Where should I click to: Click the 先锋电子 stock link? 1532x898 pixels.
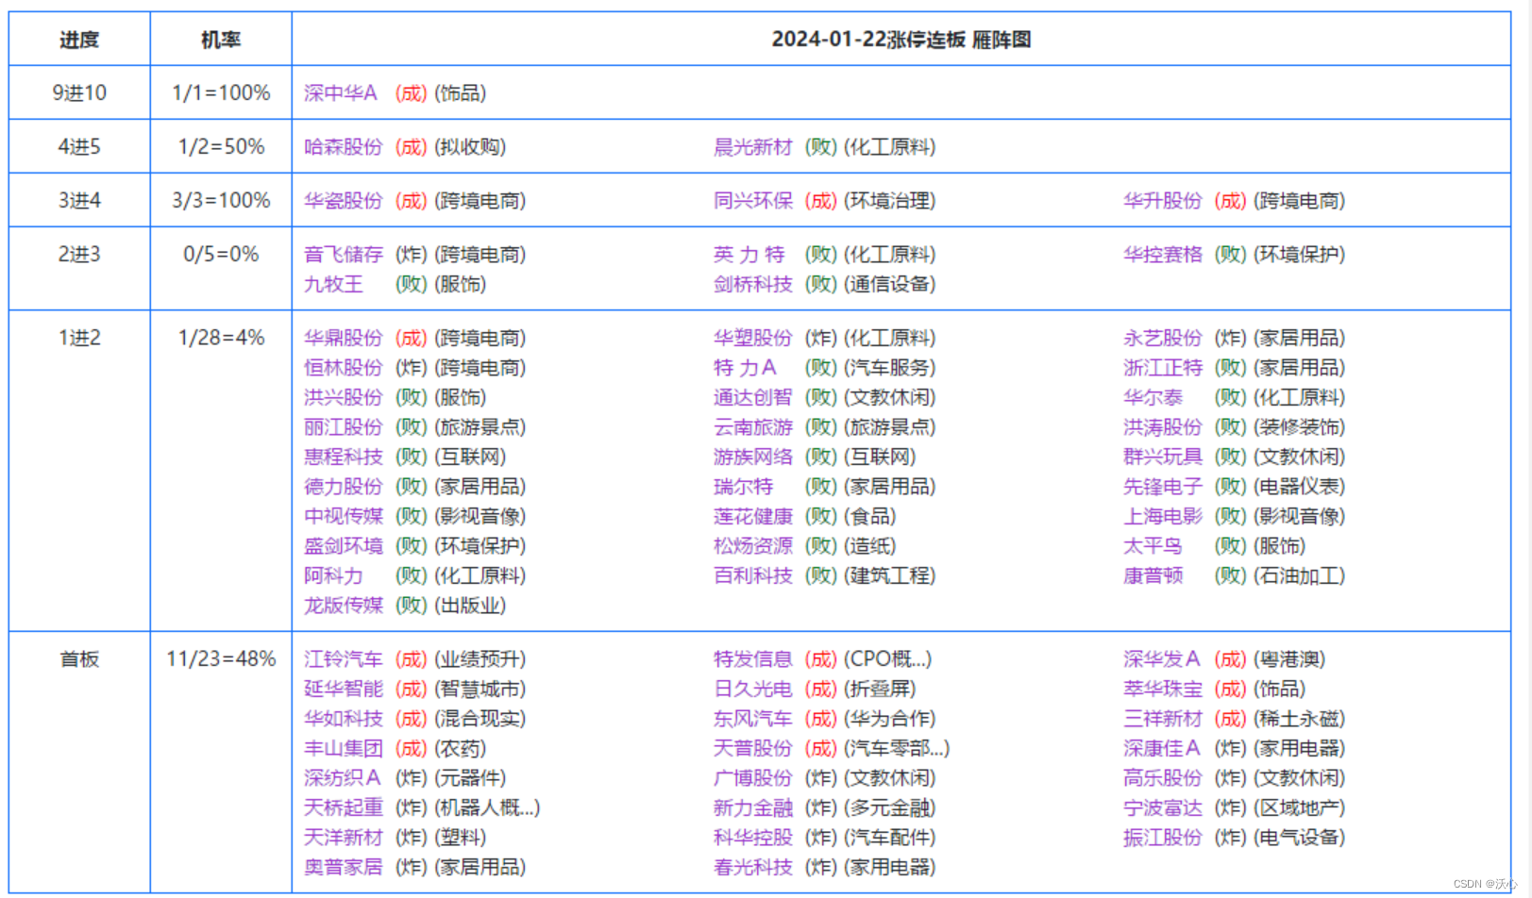1163,487
